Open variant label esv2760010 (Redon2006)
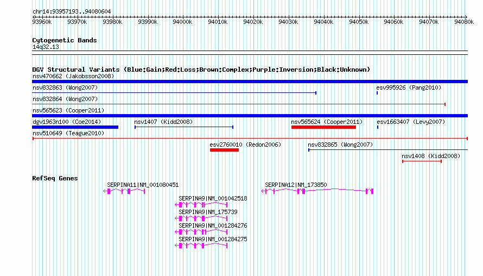This screenshot has height=276, width=483. click(245, 145)
